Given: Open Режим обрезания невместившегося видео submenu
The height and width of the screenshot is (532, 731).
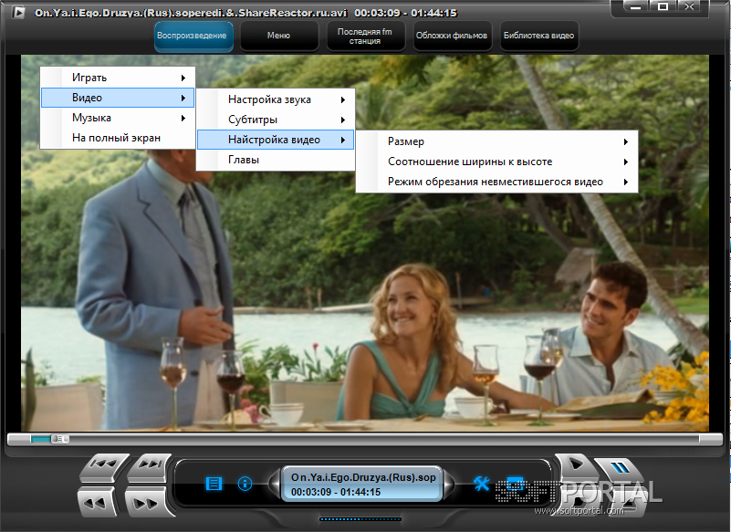Looking at the screenshot, I should pyautogui.click(x=497, y=182).
